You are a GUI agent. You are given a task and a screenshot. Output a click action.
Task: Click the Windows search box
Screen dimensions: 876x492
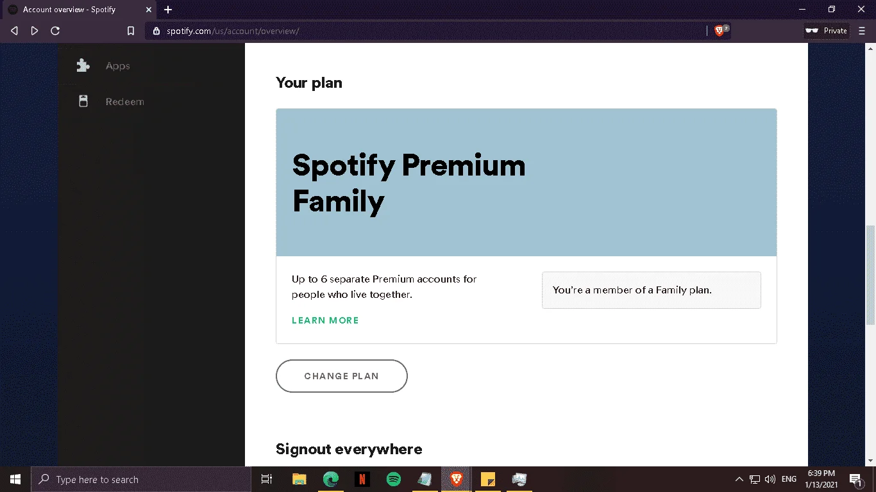(141, 479)
